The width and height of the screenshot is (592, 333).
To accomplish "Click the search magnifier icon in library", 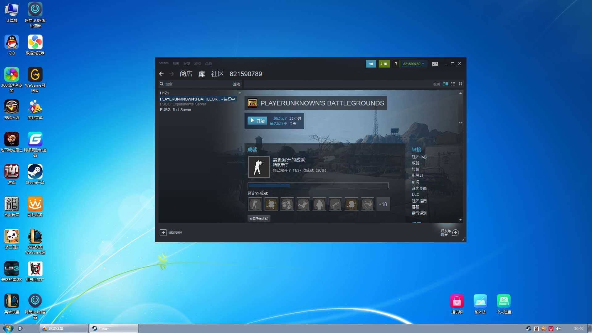I will pos(162,84).
